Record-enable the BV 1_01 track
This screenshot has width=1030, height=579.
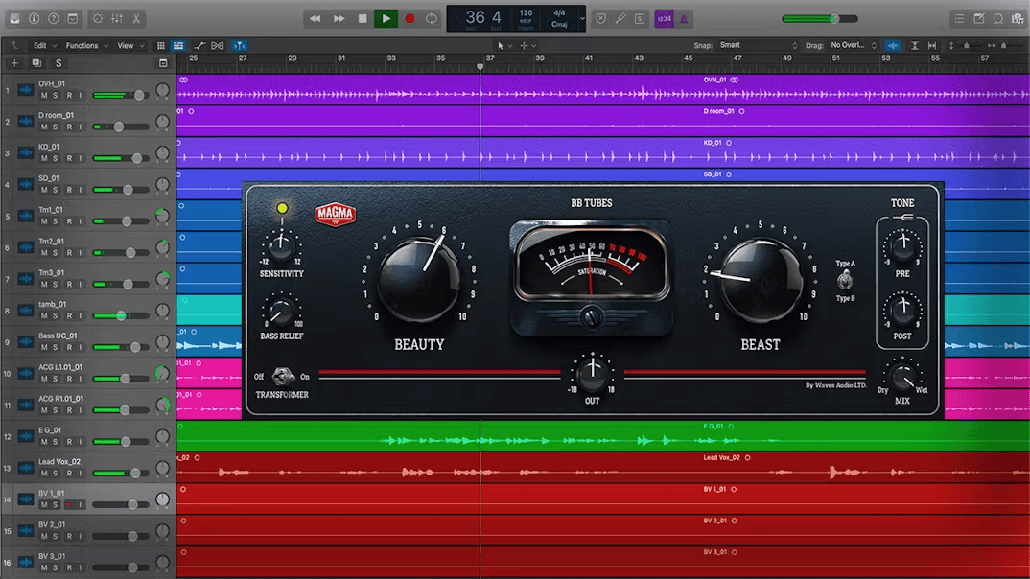click(x=68, y=505)
